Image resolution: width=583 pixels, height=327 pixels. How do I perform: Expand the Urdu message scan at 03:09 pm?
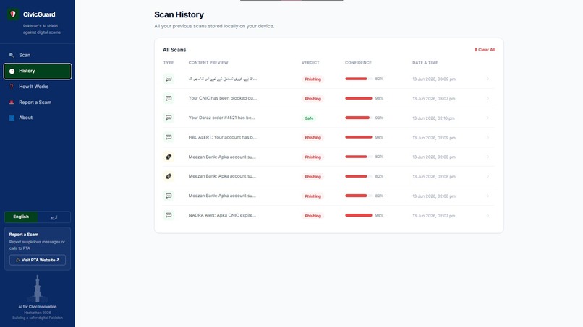[488, 79]
